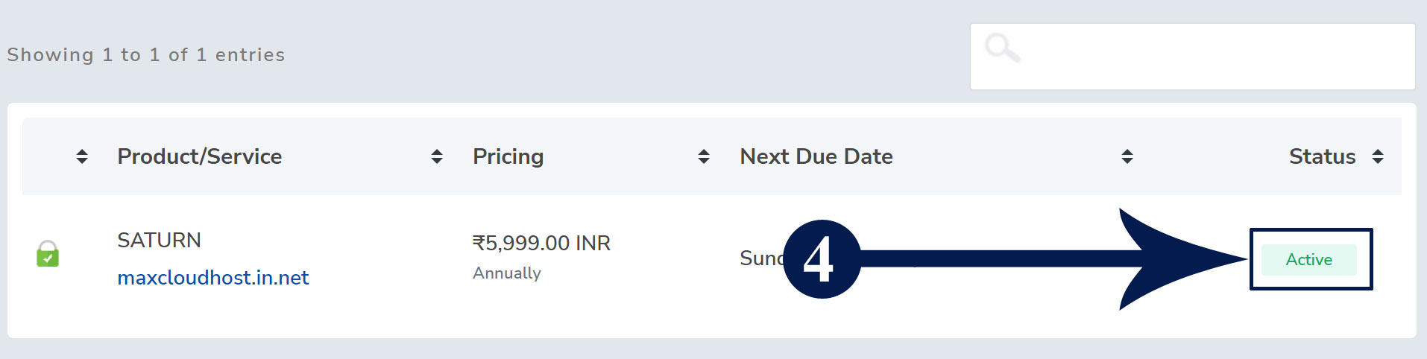The width and height of the screenshot is (1427, 359).
Task: Focus the search entries input field
Action: click(1193, 57)
